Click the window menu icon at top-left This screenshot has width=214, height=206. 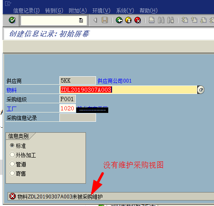(x=8, y=3)
